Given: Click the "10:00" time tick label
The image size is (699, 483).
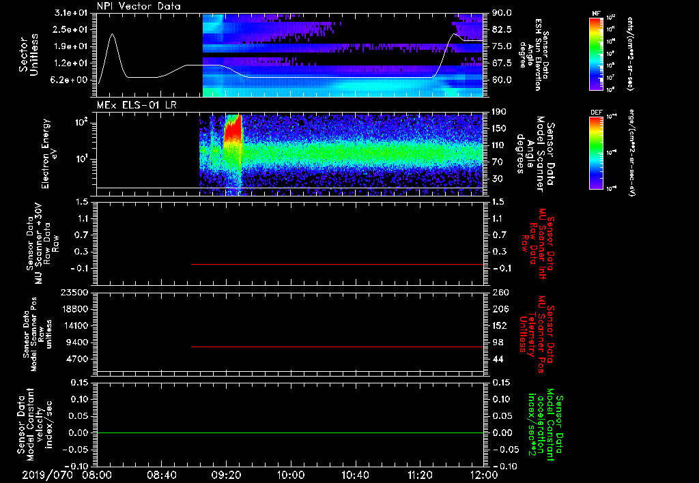Looking at the screenshot, I should click(x=290, y=475).
